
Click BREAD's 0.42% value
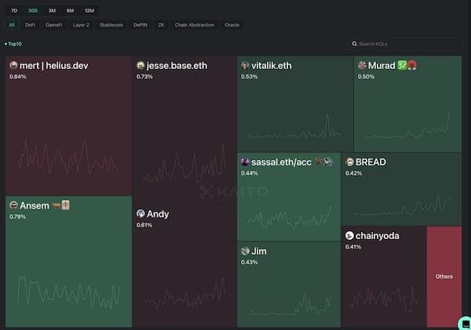pyautogui.click(x=353, y=173)
